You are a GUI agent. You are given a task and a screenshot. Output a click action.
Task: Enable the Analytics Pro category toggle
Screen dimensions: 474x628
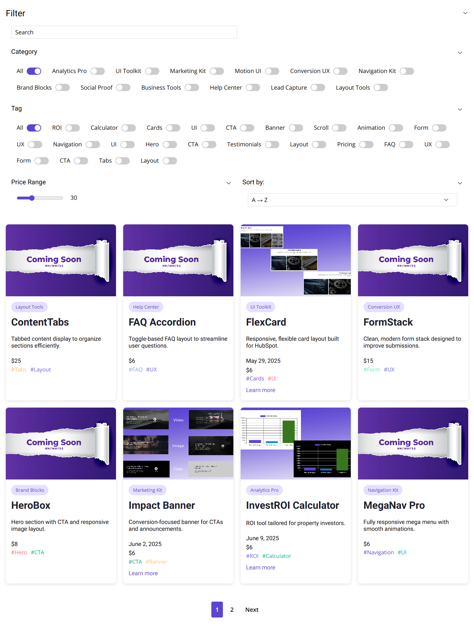point(98,71)
